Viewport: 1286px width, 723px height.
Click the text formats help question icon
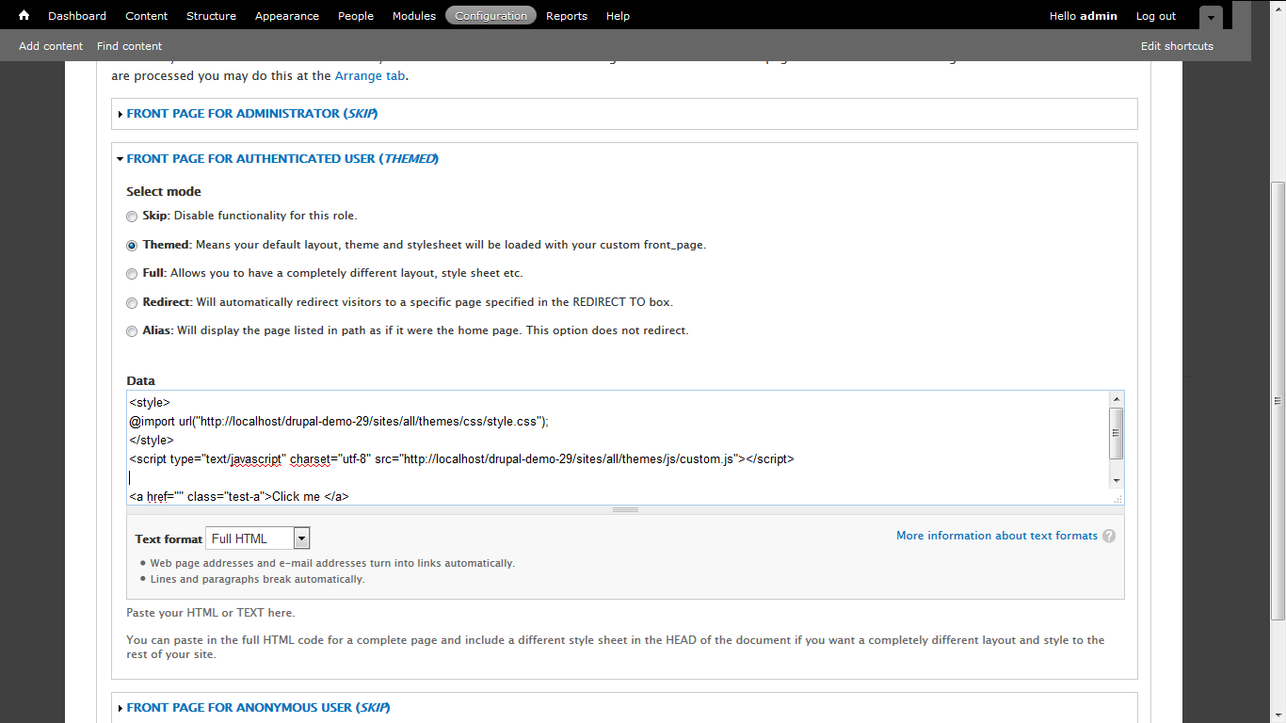1109,536
